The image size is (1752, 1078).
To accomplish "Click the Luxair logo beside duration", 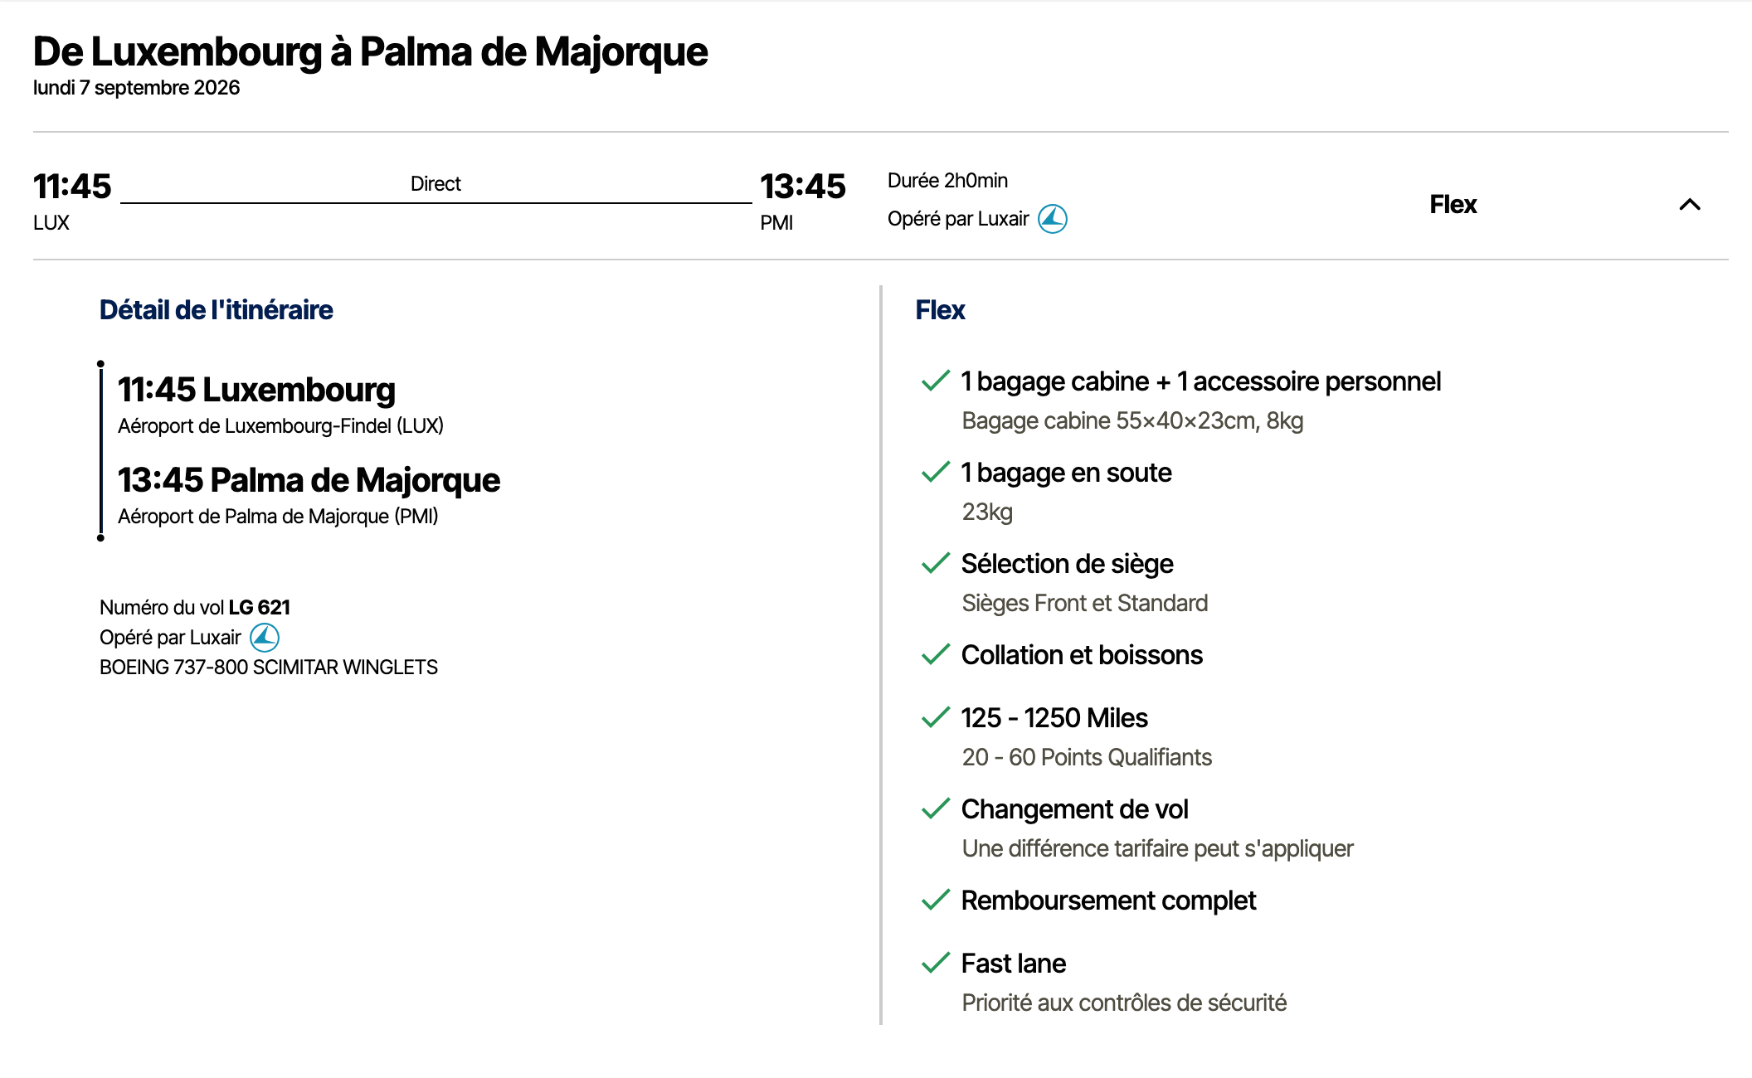I will (1053, 219).
